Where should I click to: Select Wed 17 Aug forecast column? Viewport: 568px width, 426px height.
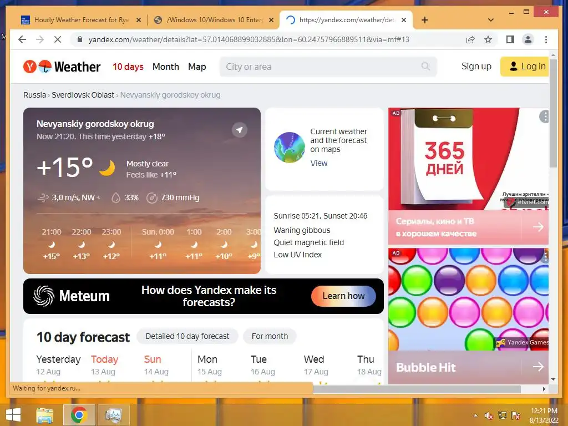[x=316, y=365]
